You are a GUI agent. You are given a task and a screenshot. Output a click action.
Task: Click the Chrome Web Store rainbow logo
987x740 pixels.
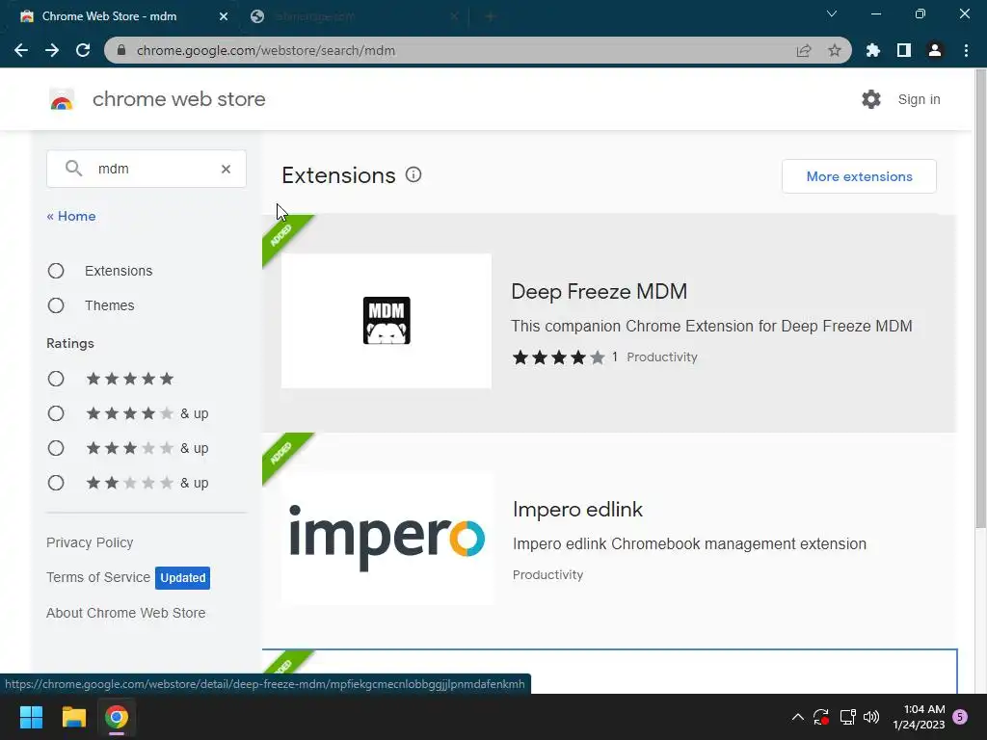click(x=62, y=99)
